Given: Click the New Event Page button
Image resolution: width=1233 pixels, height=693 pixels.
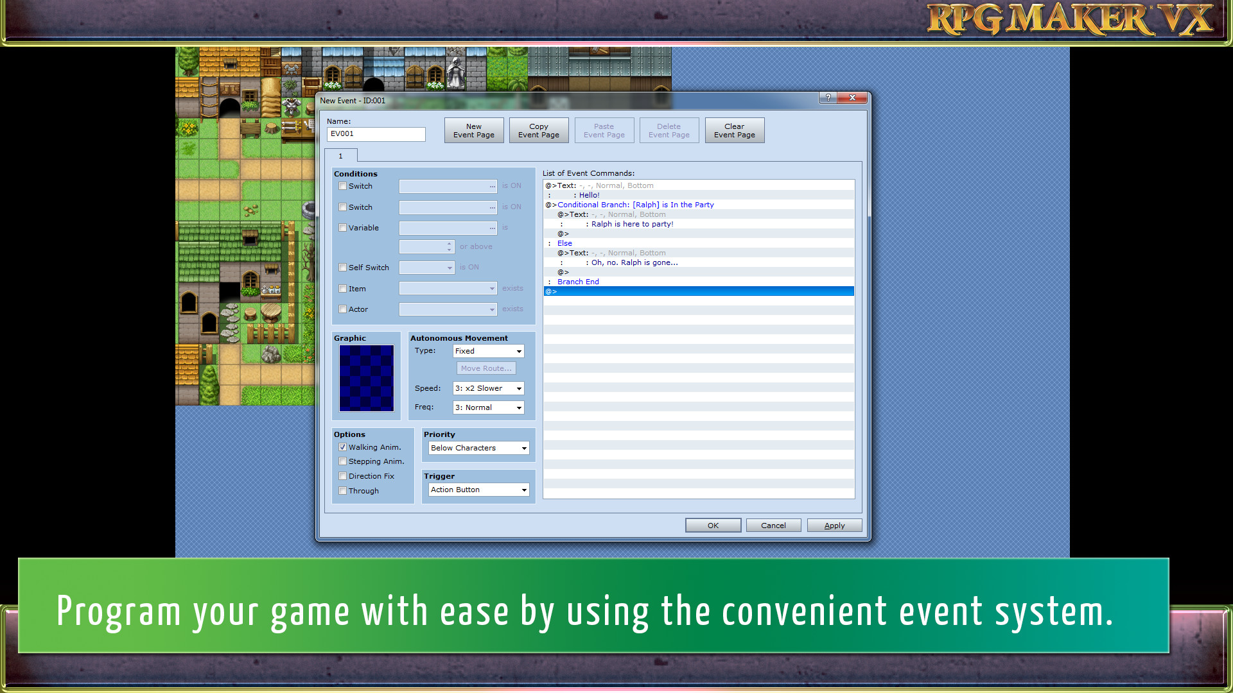Looking at the screenshot, I should (473, 130).
